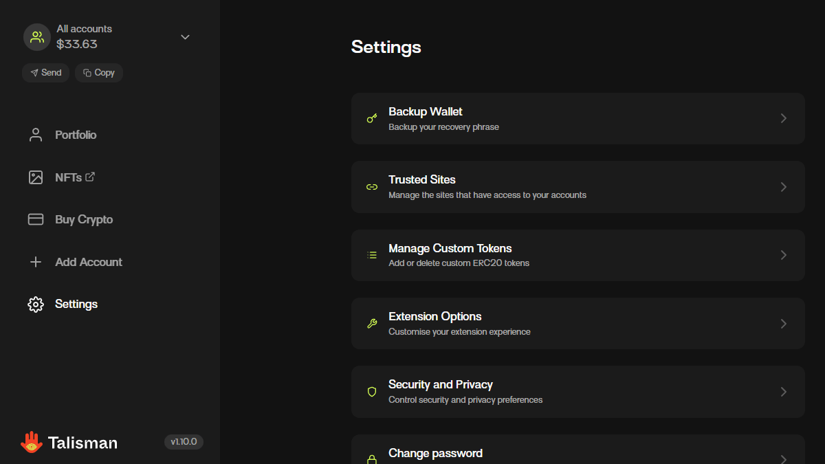Click the Buy Crypto card icon
Image resolution: width=825 pixels, height=464 pixels.
36,219
